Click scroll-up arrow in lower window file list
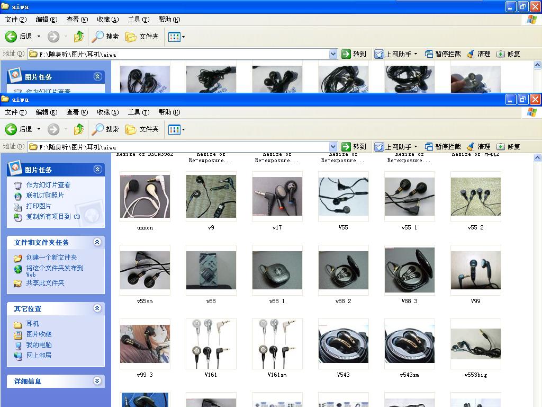The height and width of the screenshot is (407, 542). 538,158
